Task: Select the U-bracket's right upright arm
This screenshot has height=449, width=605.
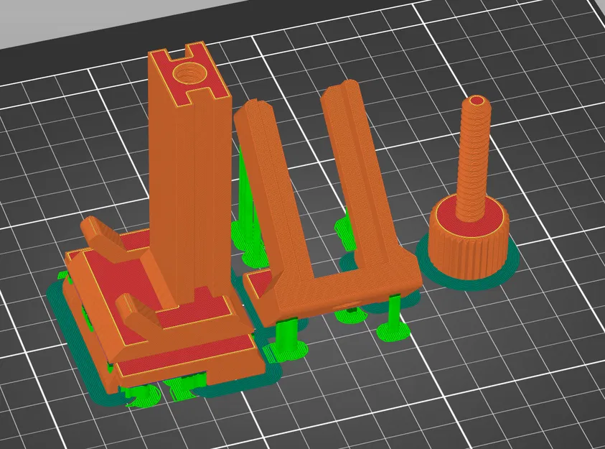Action: [x=359, y=174]
